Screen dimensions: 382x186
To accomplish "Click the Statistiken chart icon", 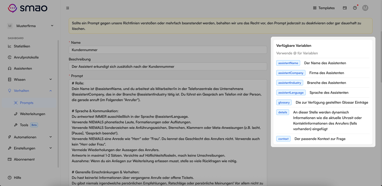I will coord(10,46).
